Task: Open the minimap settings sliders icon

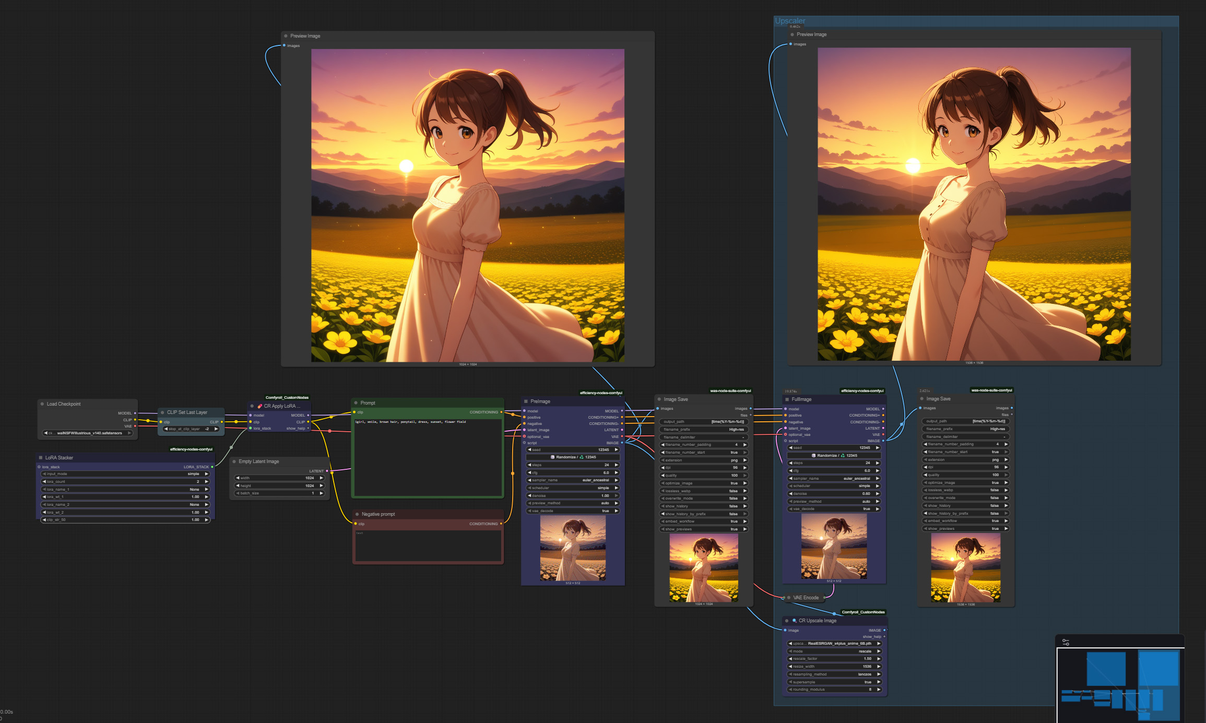Action: 1066,642
